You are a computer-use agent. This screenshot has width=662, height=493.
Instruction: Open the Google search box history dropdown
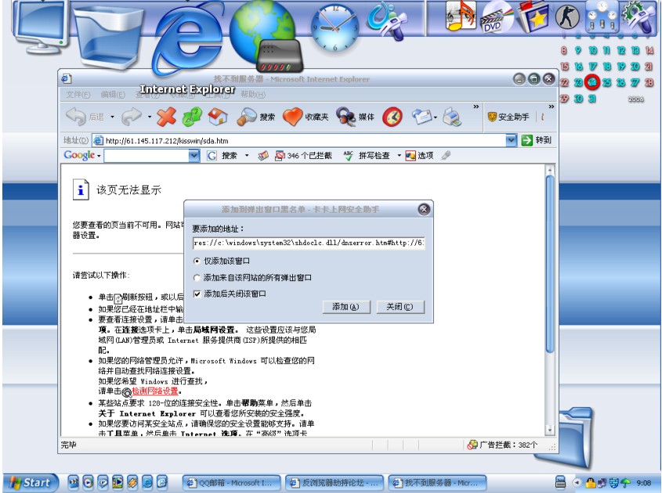[194, 156]
